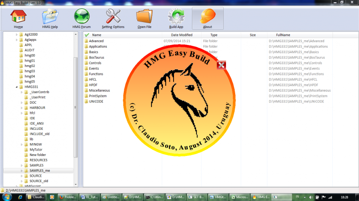Sort file list by Date Modified column

click(x=181, y=35)
